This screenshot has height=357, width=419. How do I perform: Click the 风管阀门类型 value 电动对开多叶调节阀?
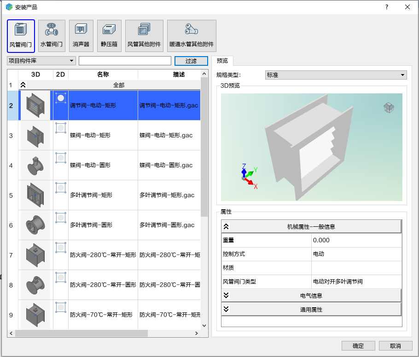coord(356,282)
